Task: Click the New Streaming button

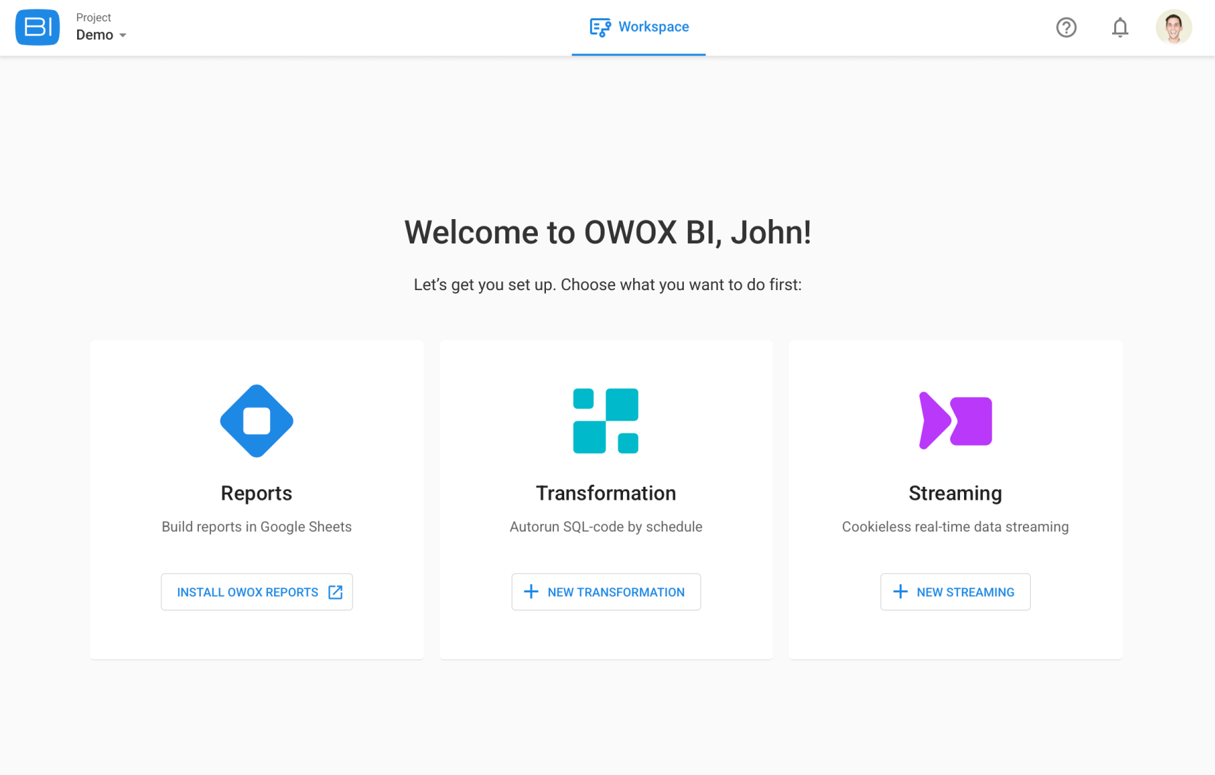Action: point(955,592)
